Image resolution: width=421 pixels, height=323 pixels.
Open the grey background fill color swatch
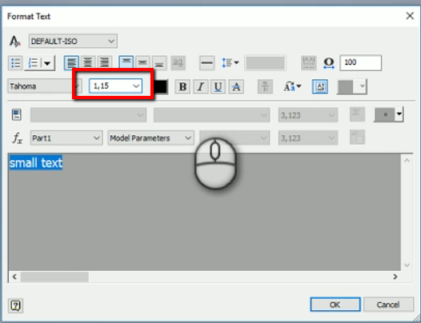pyautogui.click(x=352, y=86)
